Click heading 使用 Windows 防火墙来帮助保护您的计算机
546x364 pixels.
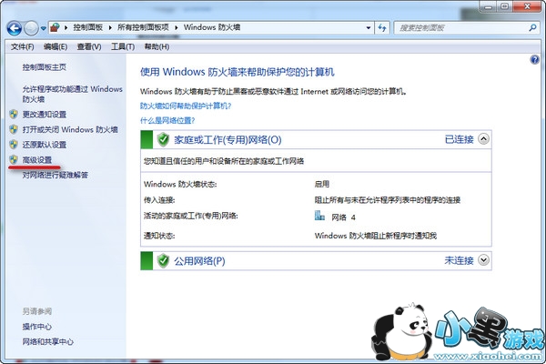[238, 72]
